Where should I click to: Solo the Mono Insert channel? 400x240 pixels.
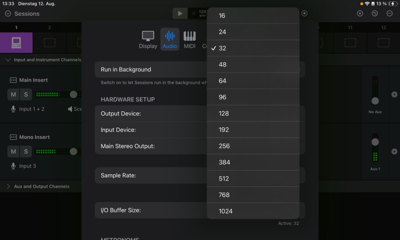click(26, 151)
